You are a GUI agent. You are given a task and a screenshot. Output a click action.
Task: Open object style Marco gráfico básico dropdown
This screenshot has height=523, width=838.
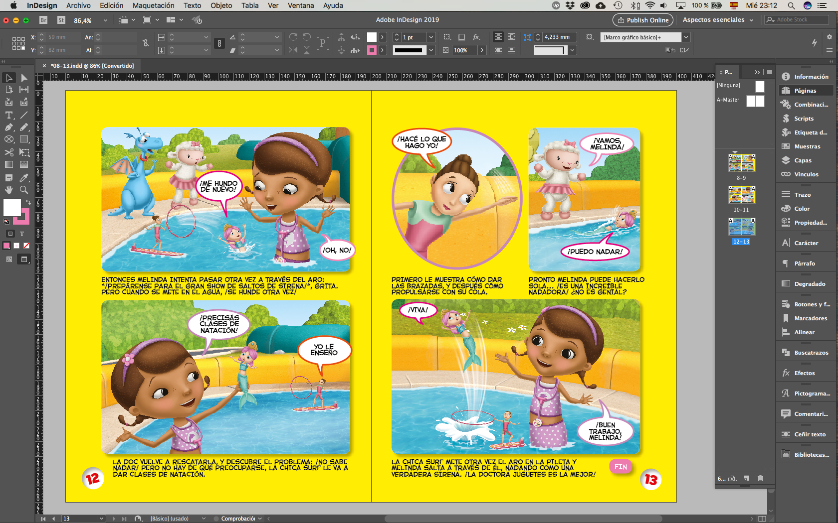(x=686, y=37)
